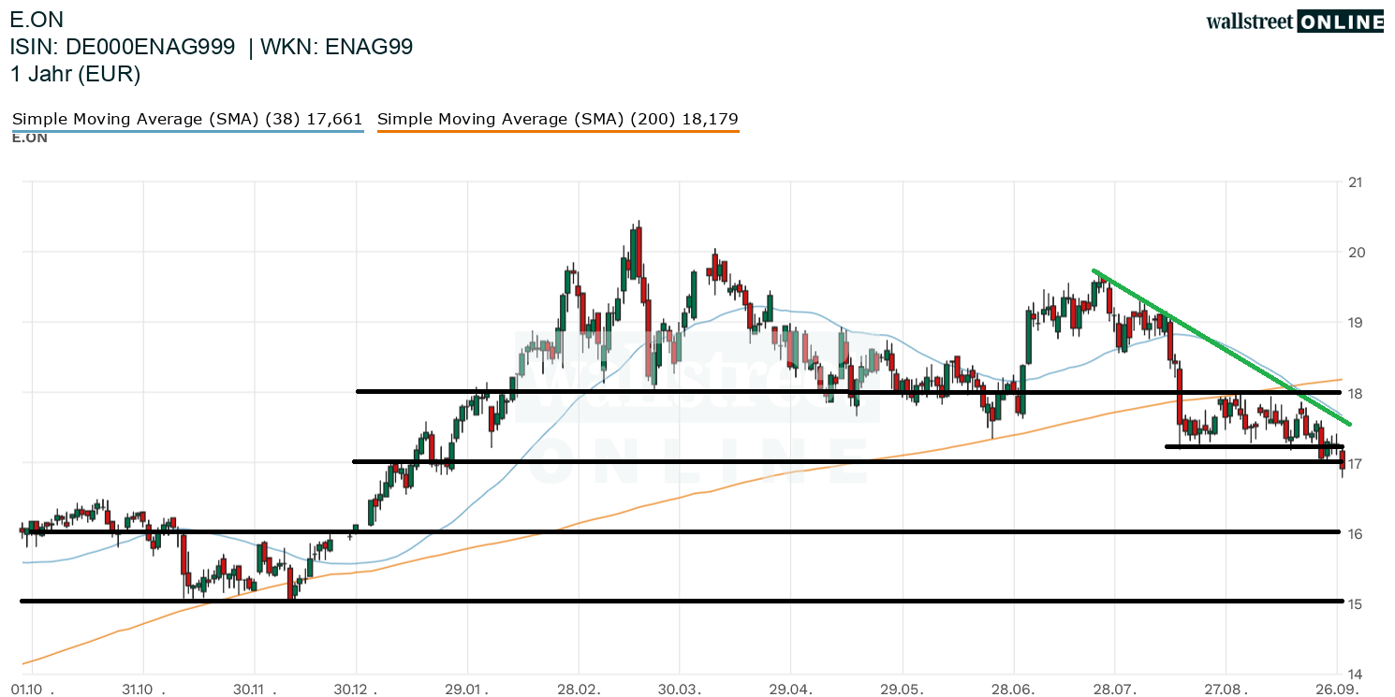Click the '1 Jahr (EUR)' period label
1395x697 pixels.
click(x=75, y=74)
